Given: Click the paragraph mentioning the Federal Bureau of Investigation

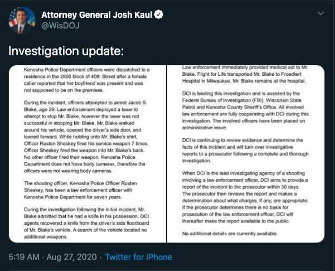Looking at the screenshot, I should 245,110.
